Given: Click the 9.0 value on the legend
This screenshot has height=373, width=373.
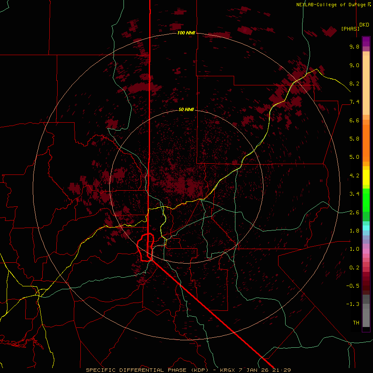Looking at the screenshot, I should click(354, 65).
